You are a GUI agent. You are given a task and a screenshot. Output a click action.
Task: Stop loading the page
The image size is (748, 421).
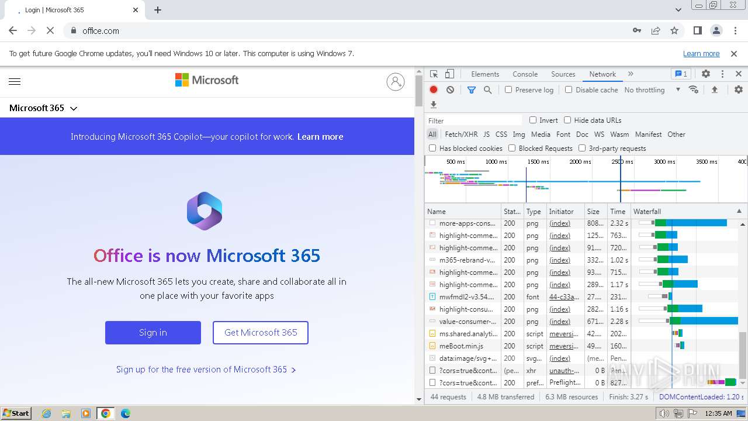(x=50, y=30)
